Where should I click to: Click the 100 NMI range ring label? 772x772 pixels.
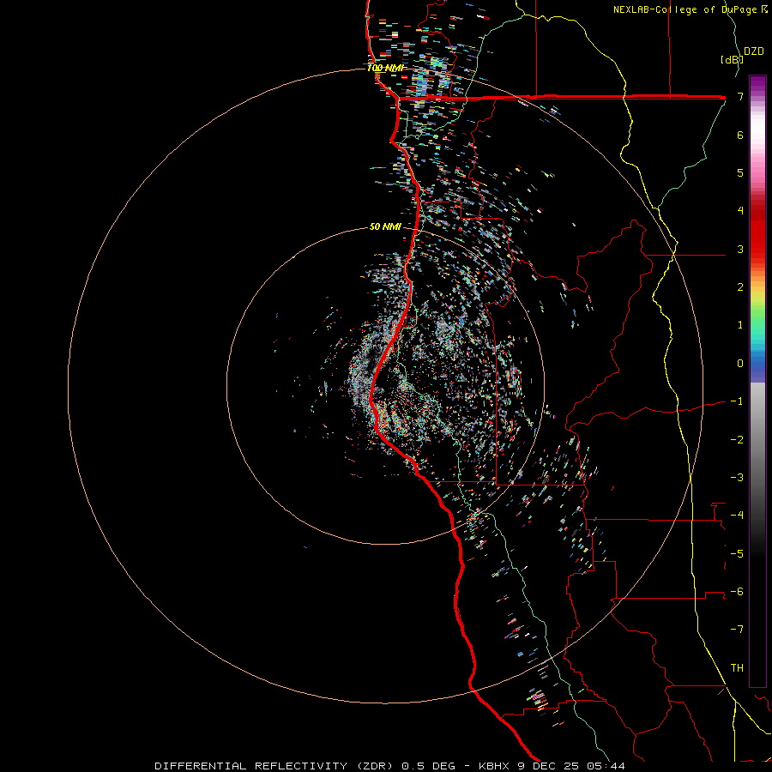(x=385, y=68)
